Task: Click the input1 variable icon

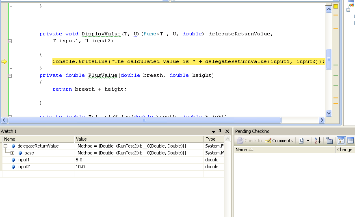Action: point(13,160)
